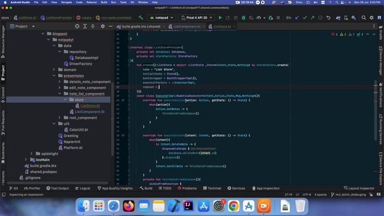
Task: Open Finder from the dock
Action: coord(83,206)
